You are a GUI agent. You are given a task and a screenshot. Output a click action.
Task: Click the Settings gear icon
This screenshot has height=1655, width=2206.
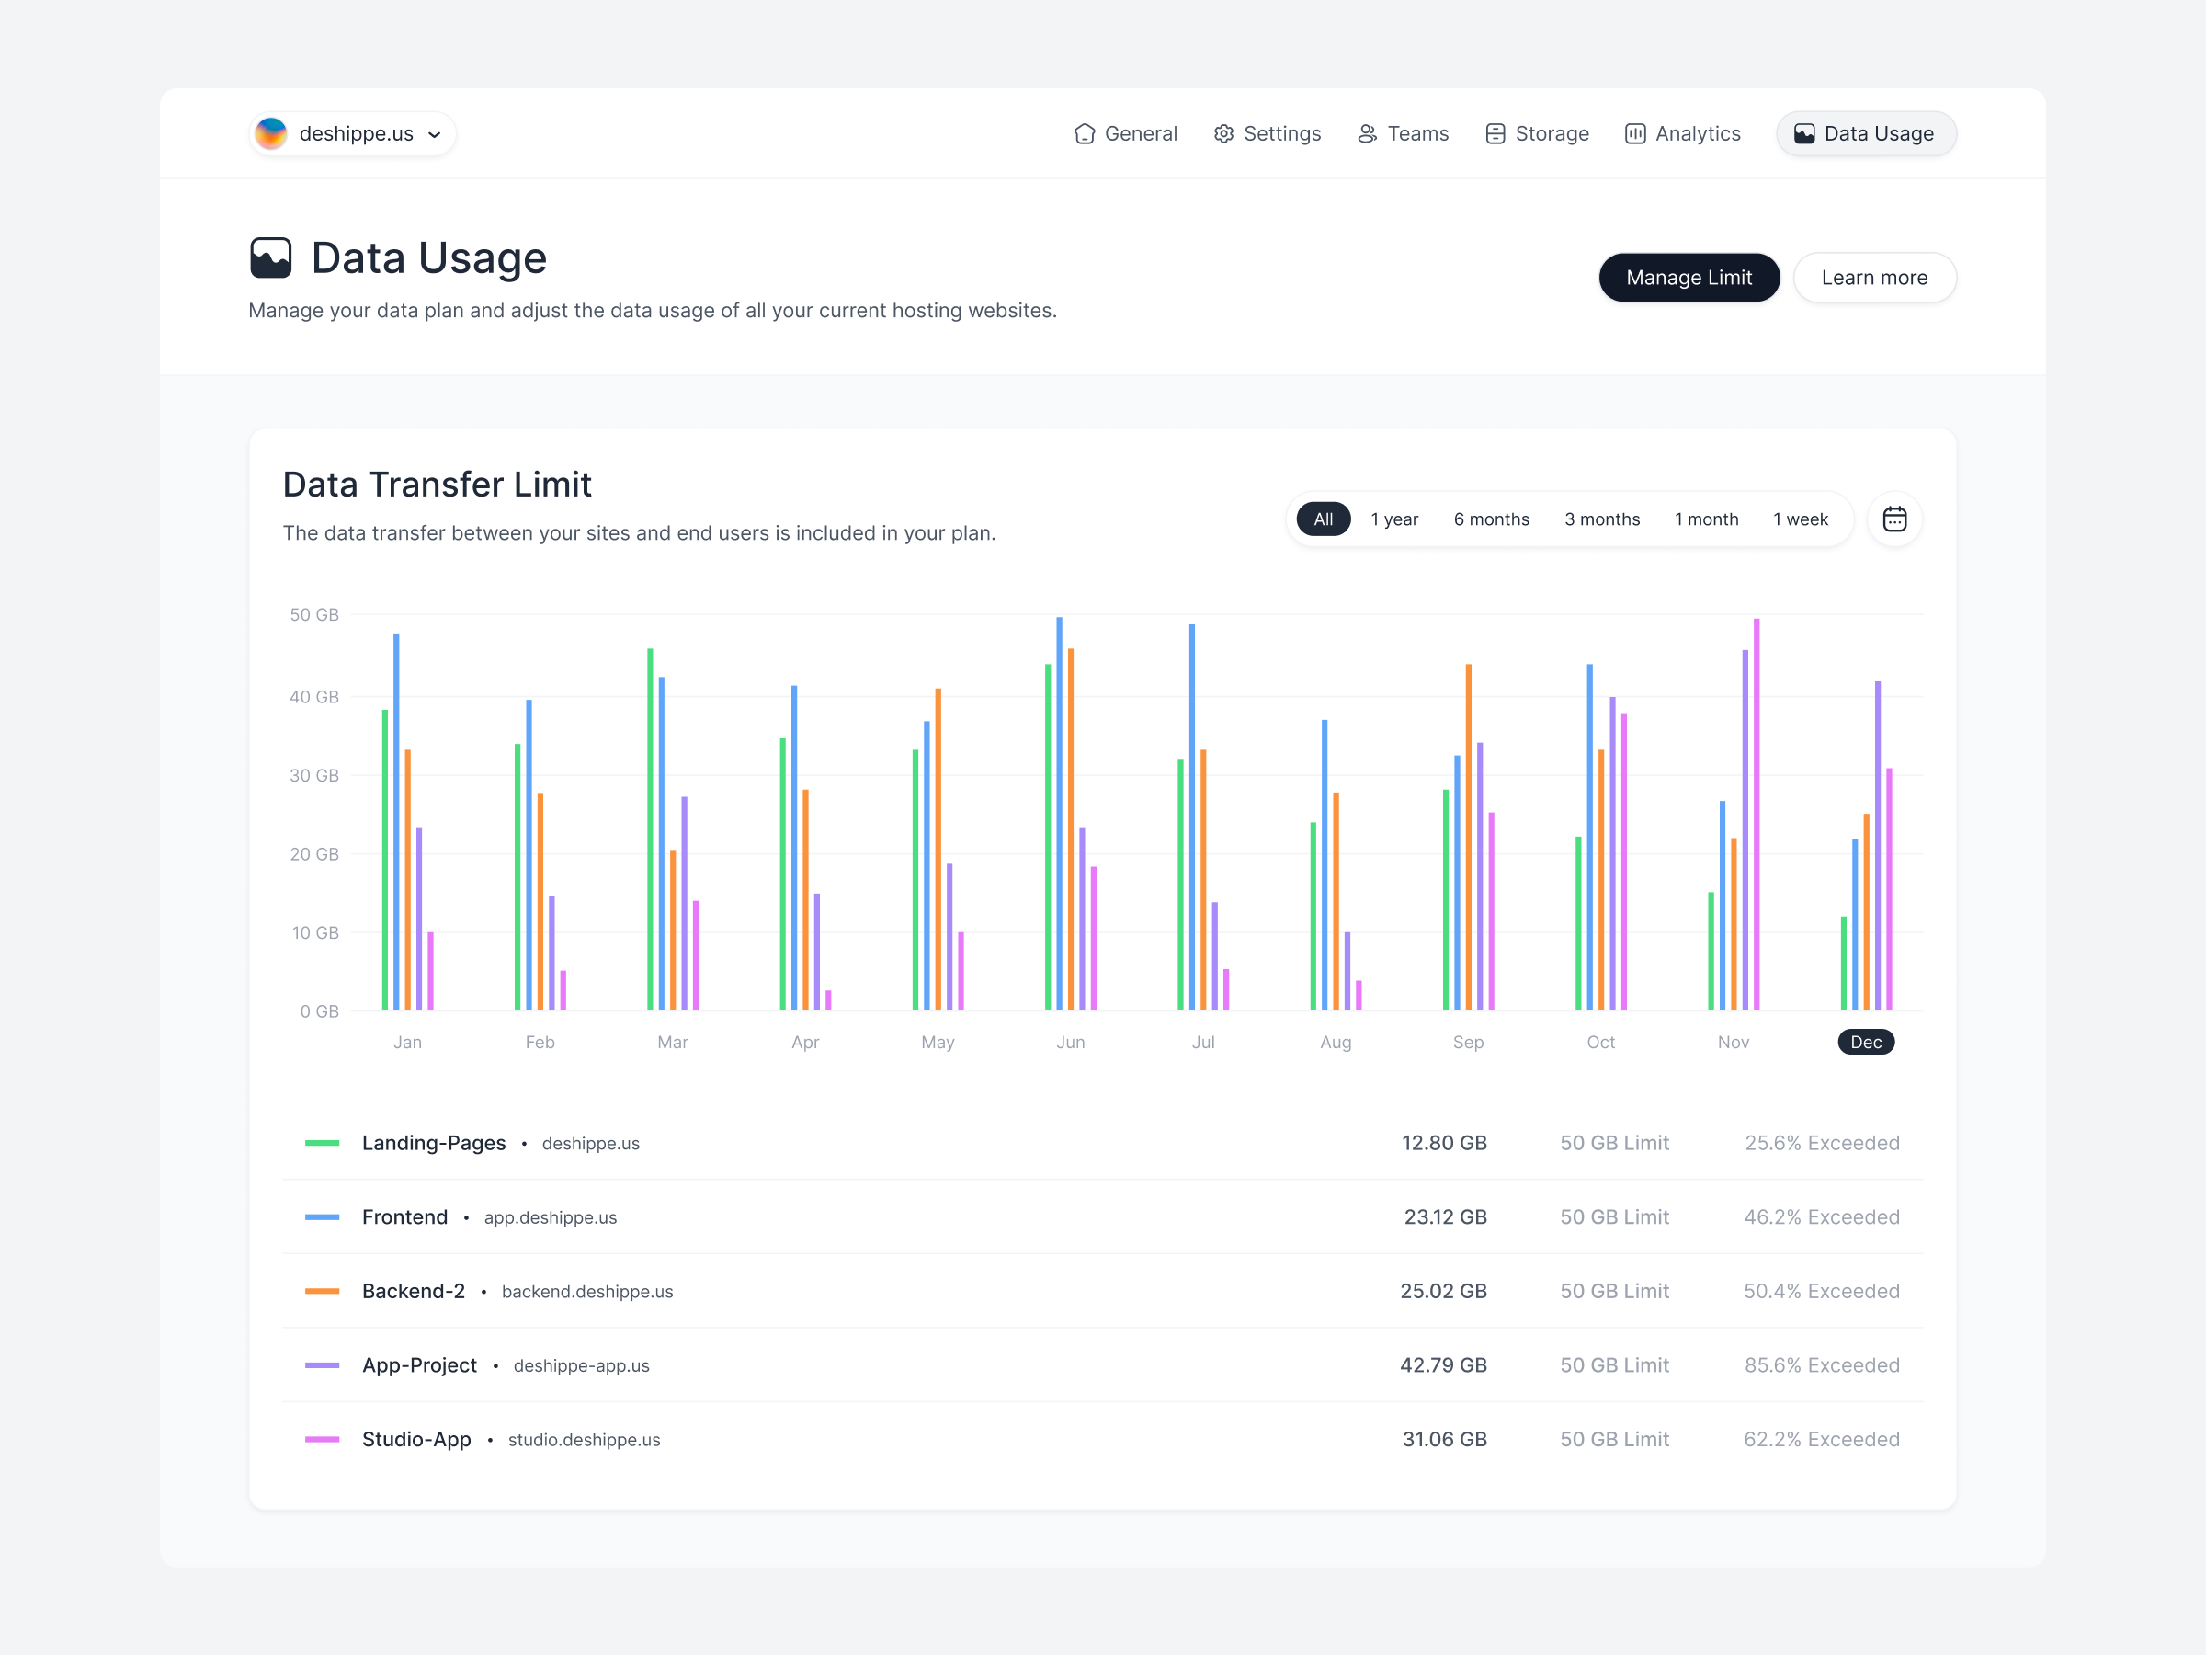pos(1223,133)
